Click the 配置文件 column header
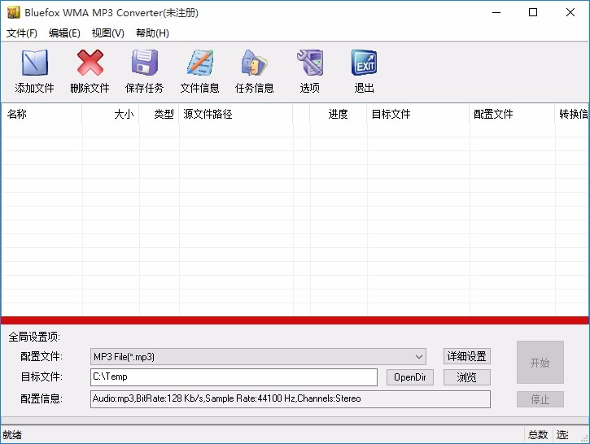This screenshot has height=444, width=590. click(x=512, y=114)
